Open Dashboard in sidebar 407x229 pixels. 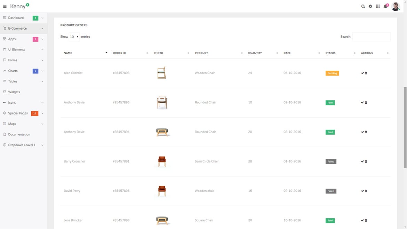24,18
